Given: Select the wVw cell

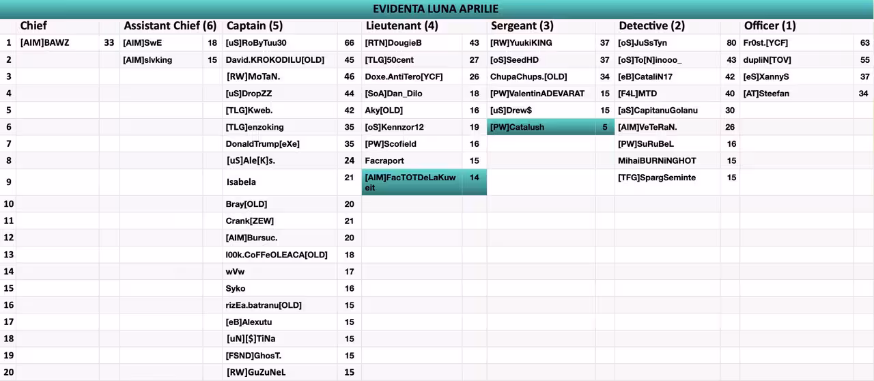Looking at the screenshot, I should [280, 272].
